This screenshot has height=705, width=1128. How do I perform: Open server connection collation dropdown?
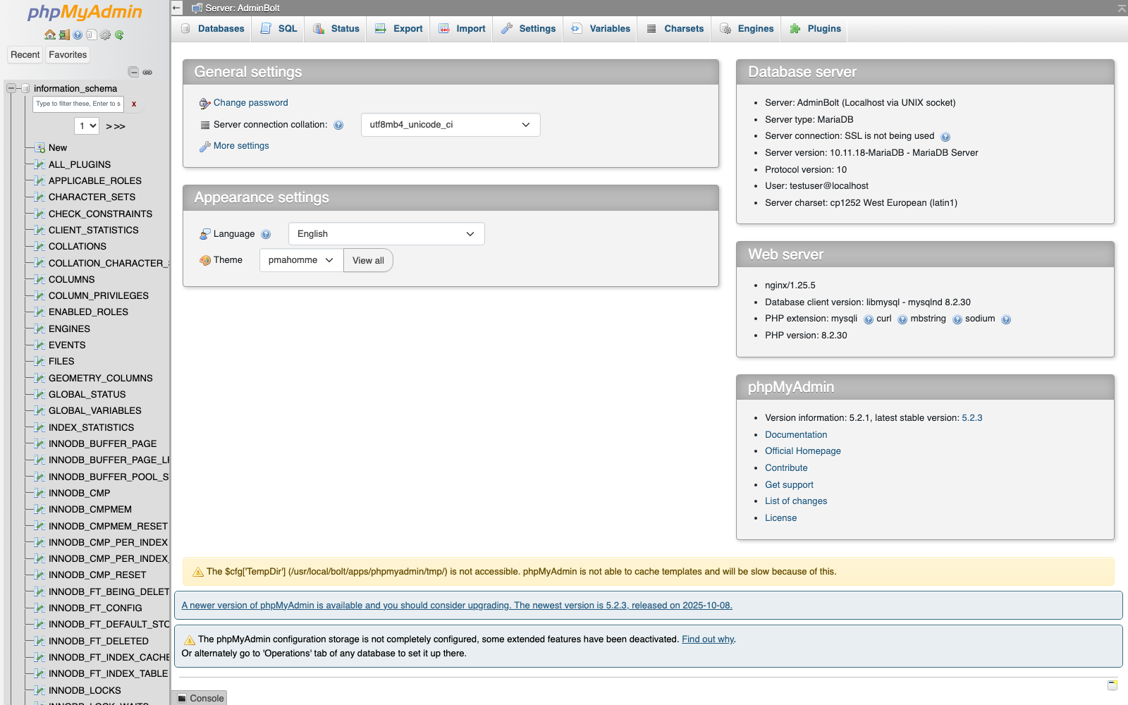click(x=450, y=125)
